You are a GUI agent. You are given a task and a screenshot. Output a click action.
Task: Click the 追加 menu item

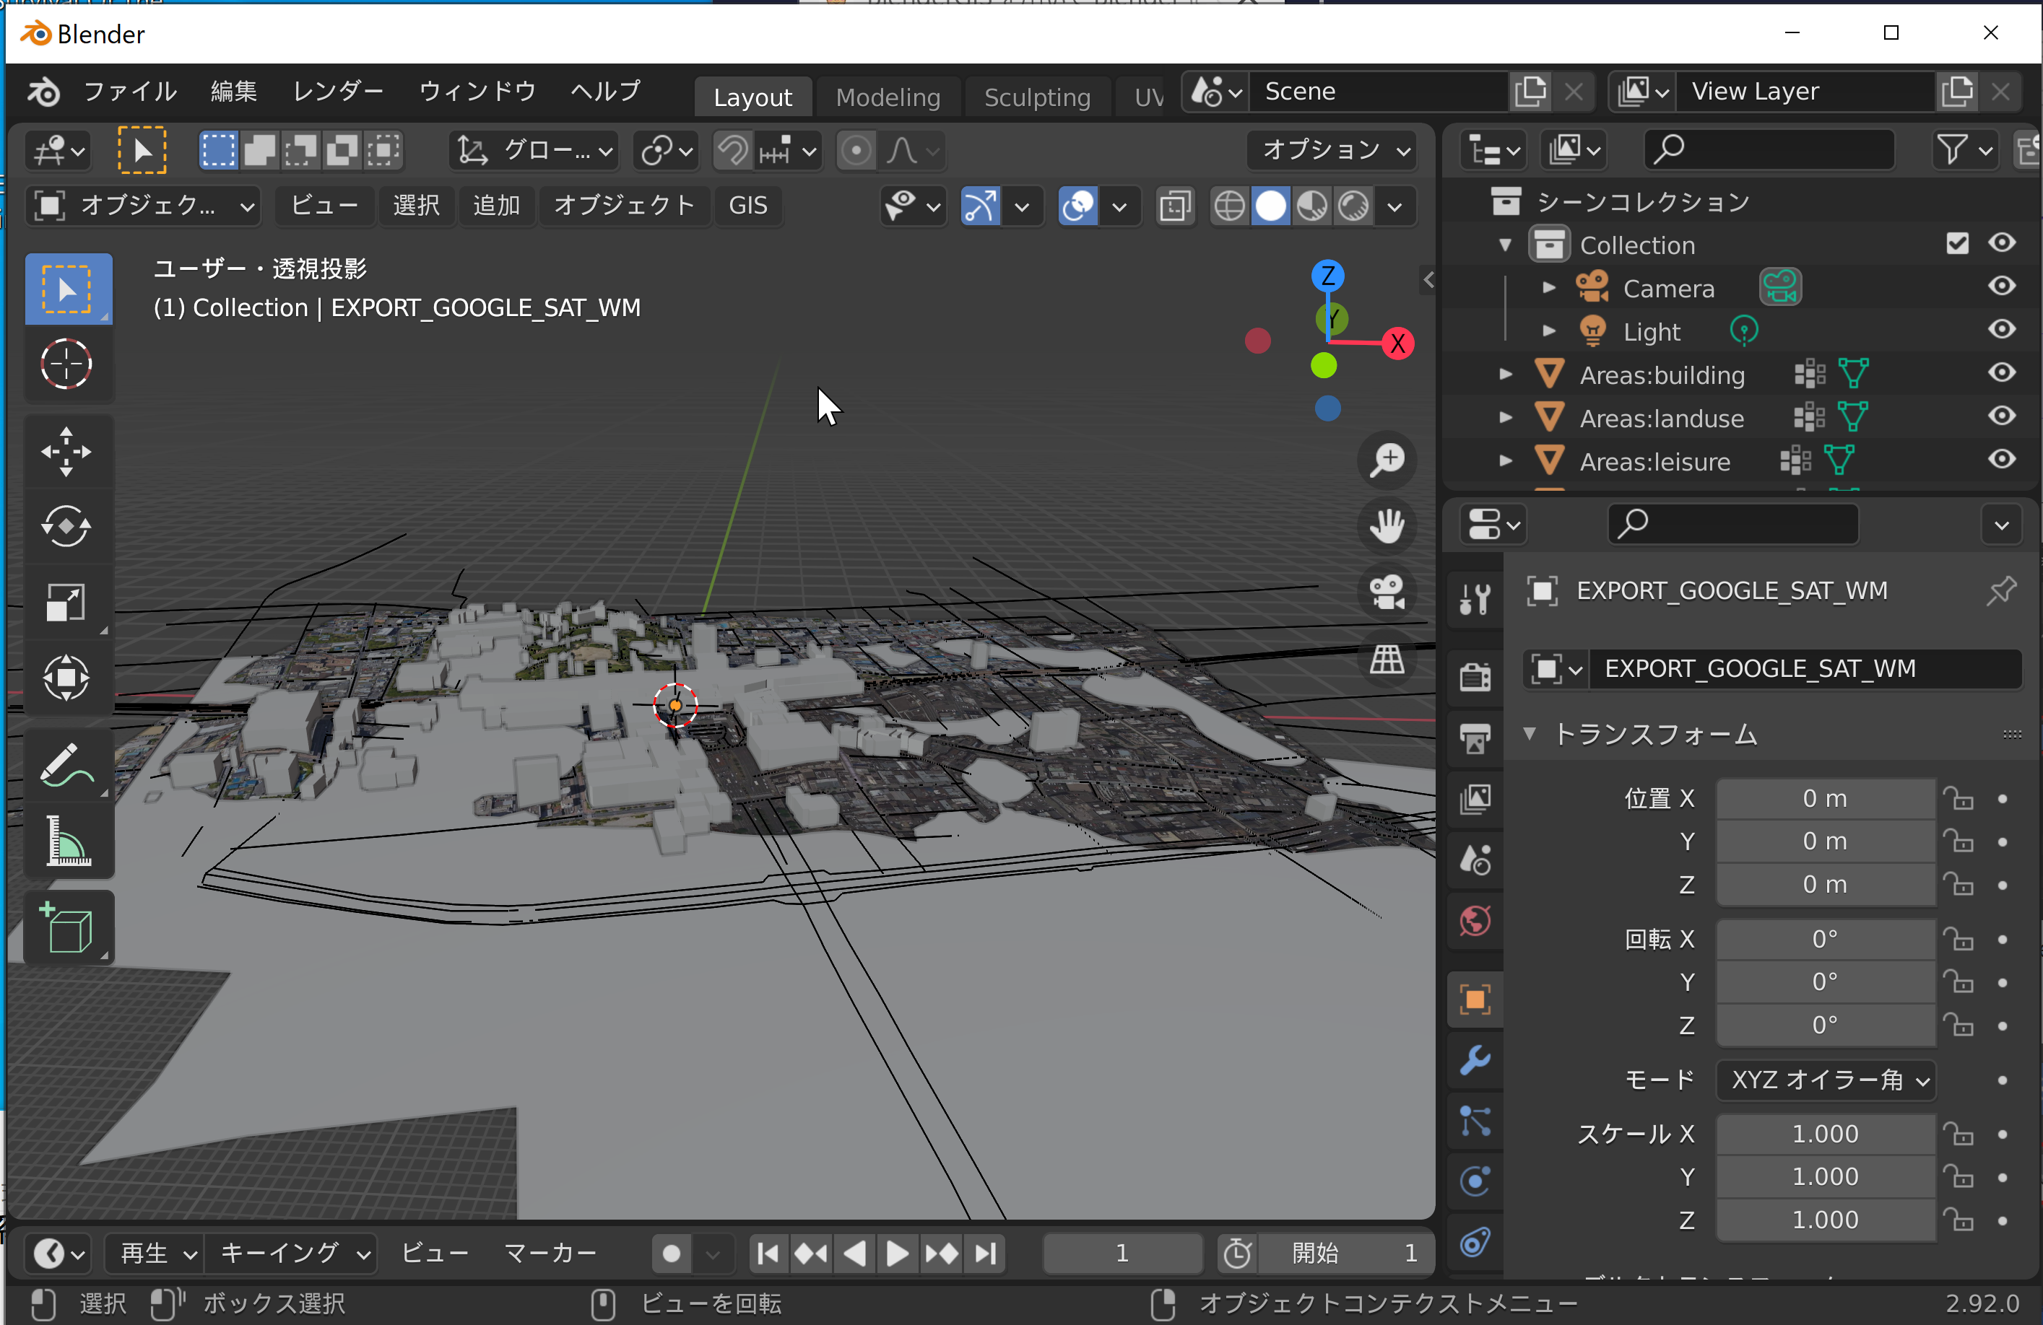pos(498,204)
